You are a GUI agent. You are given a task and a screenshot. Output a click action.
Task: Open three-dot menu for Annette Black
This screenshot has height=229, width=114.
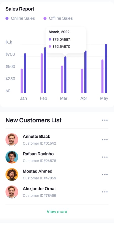click(105, 140)
